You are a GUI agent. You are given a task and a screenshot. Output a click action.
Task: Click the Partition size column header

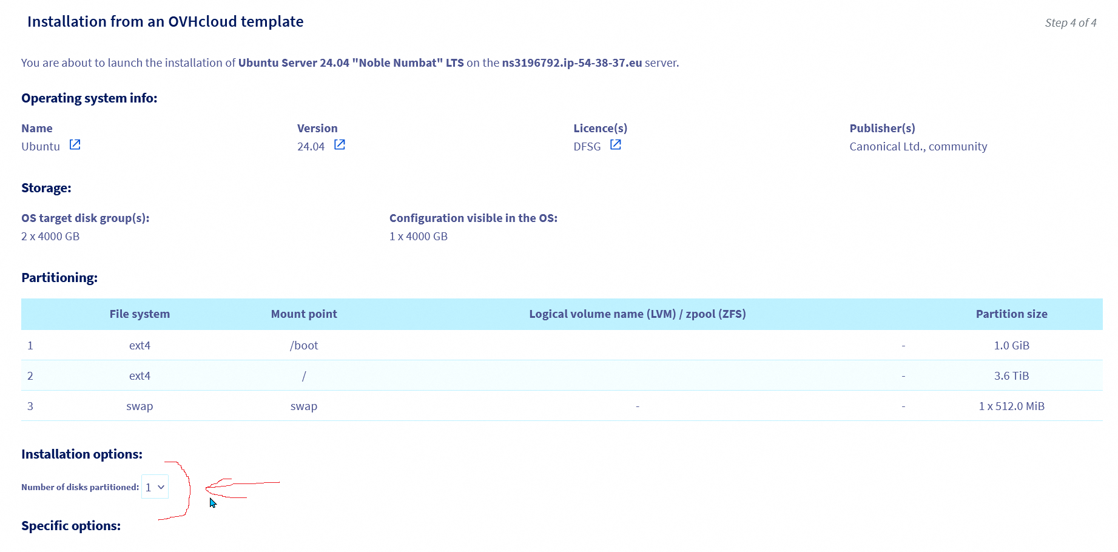click(1011, 314)
